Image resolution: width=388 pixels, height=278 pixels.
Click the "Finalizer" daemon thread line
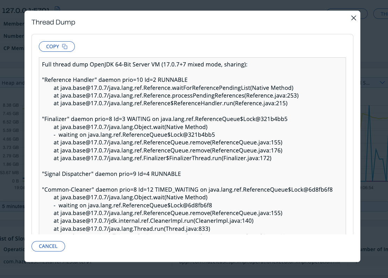coord(164,119)
